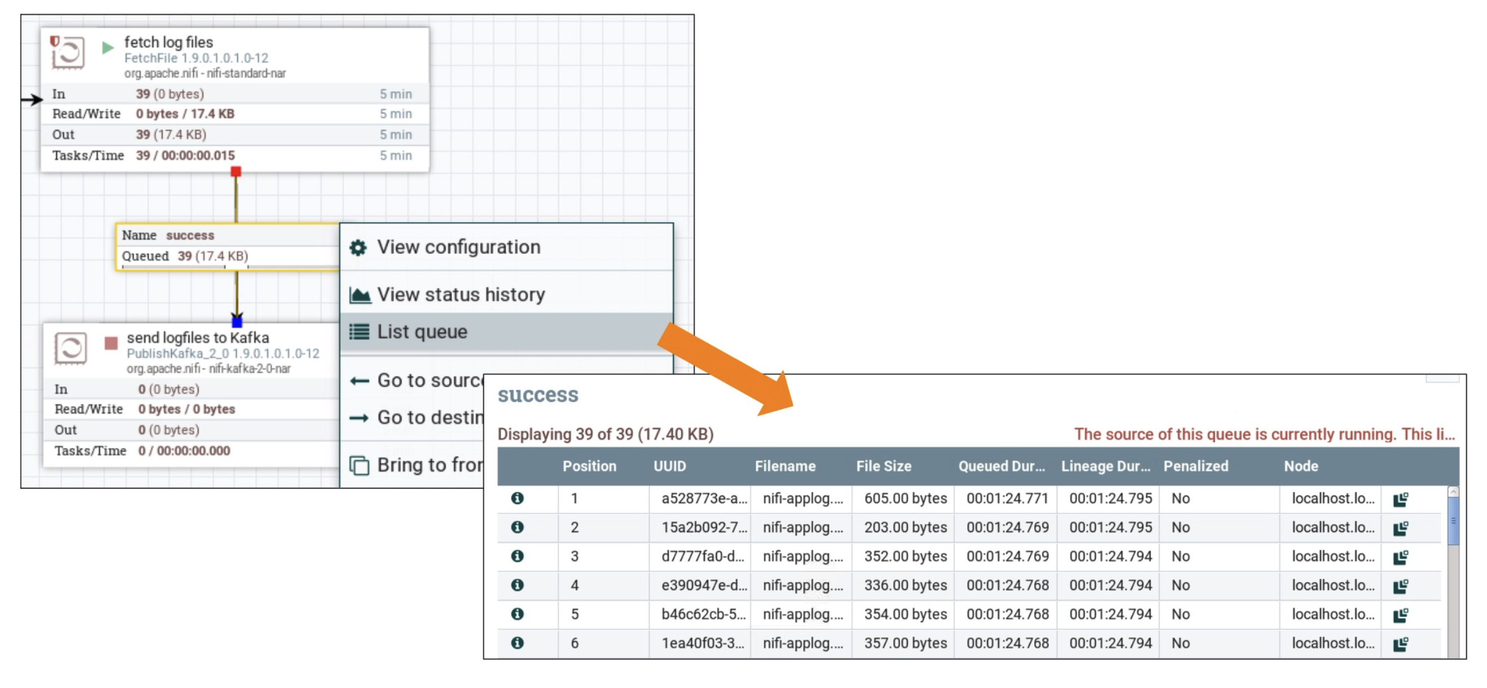Sort queue list by File Size header
1487x688 pixels.
pyautogui.click(x=883, y=466)
